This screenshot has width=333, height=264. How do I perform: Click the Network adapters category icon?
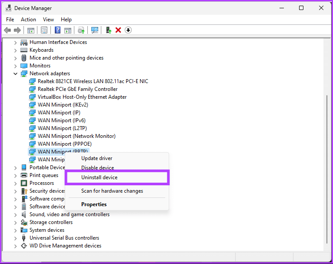pyautogui.click(x=24, y=74)
